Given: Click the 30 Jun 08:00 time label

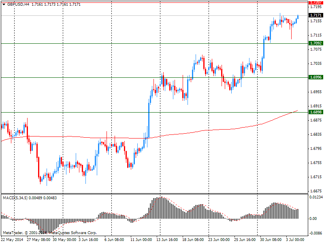Looking at the screenshot, I should tap(271, 240).
